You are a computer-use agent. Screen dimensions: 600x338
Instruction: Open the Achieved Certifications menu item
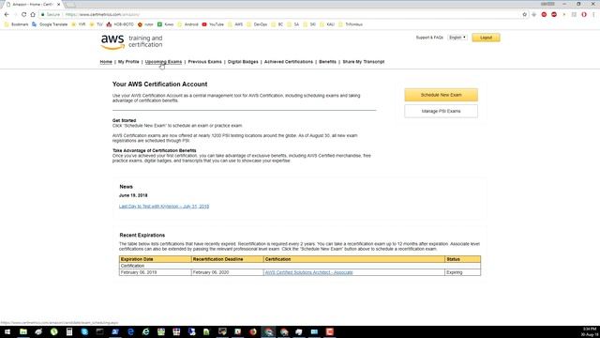[289, 62]
